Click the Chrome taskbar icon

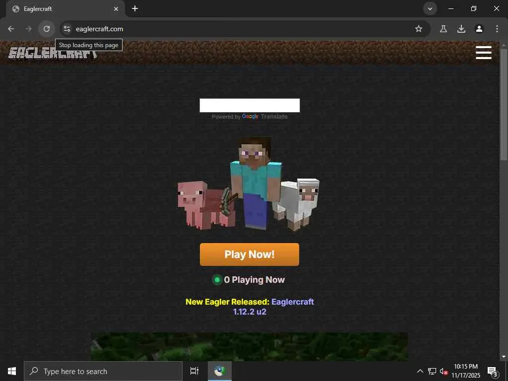(220, 371)
